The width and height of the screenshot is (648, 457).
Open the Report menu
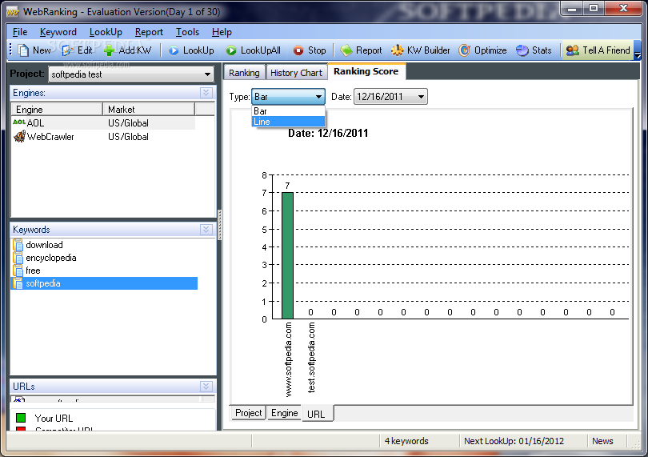point(149,32)
